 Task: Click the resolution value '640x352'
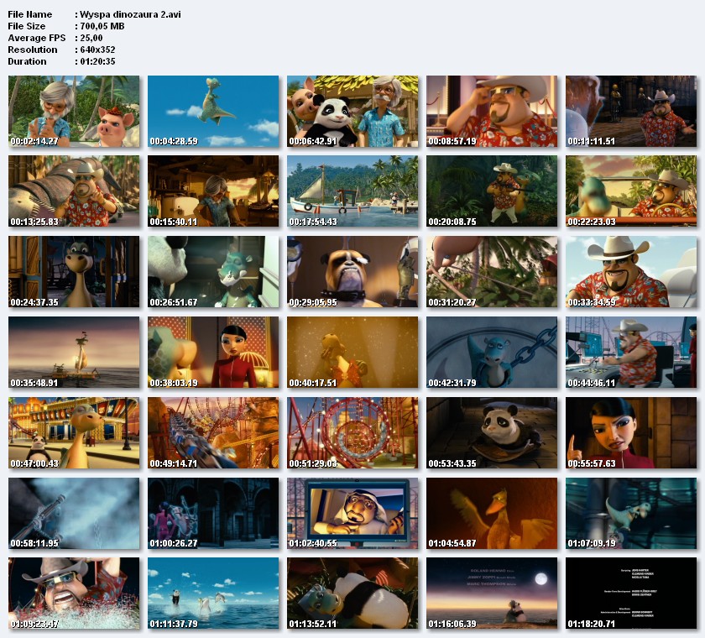pos(97,50)
